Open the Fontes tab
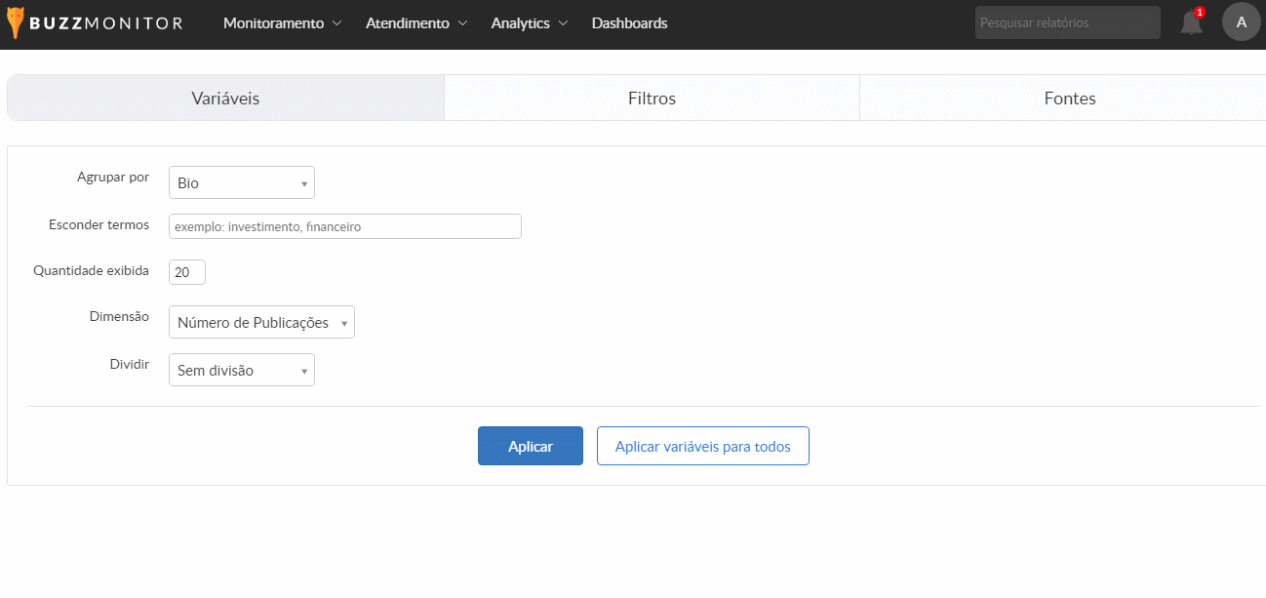1266x598 pixels. (1069, 99)
